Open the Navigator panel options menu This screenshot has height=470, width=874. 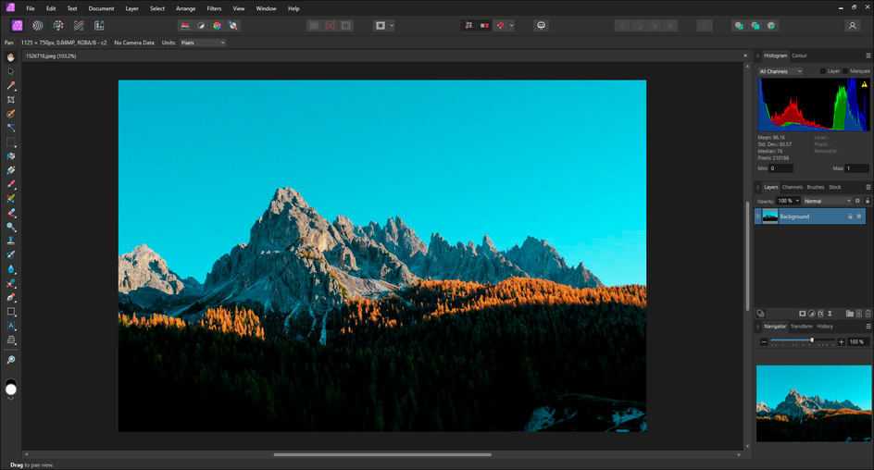coord(868,327)
